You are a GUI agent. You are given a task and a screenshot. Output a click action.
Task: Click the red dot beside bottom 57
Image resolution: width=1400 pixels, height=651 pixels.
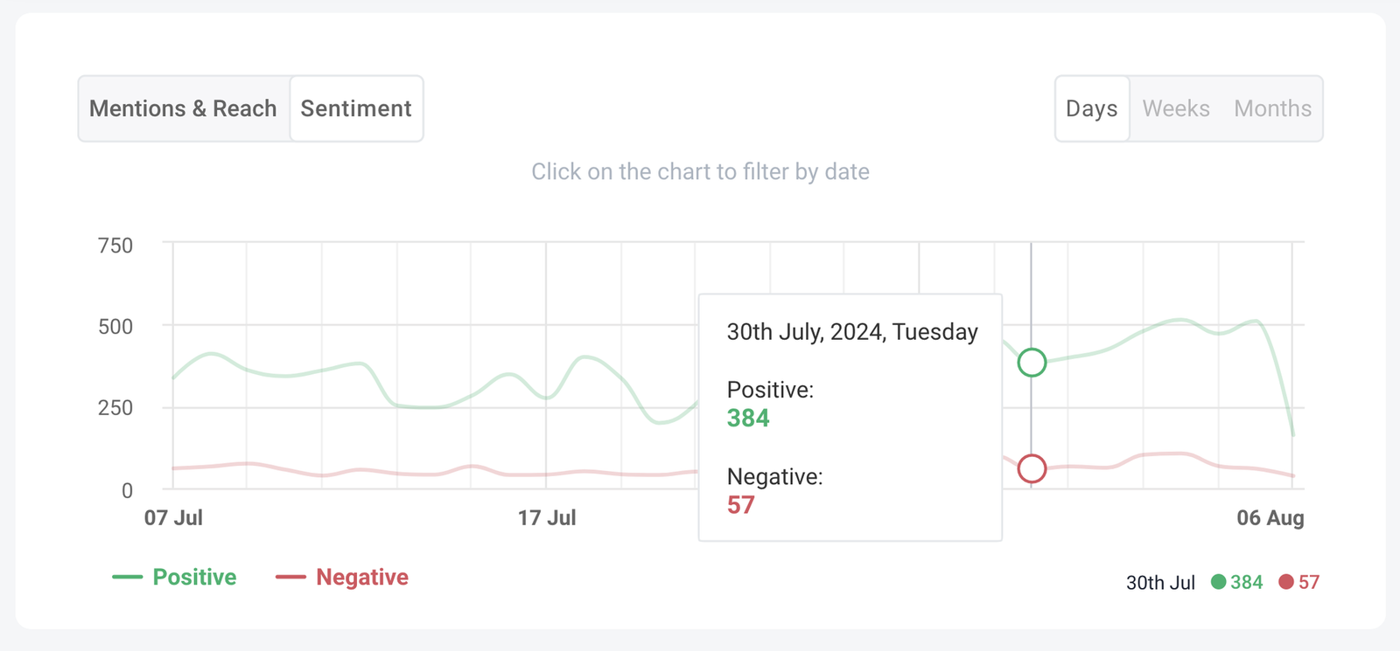pos(1286,582)
